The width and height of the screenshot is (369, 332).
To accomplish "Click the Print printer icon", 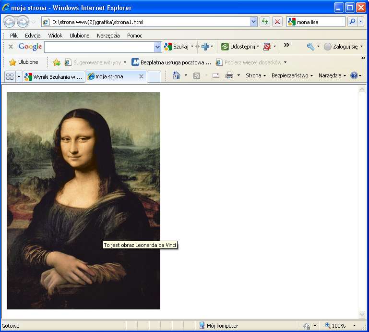I will (x=229, y=75).
